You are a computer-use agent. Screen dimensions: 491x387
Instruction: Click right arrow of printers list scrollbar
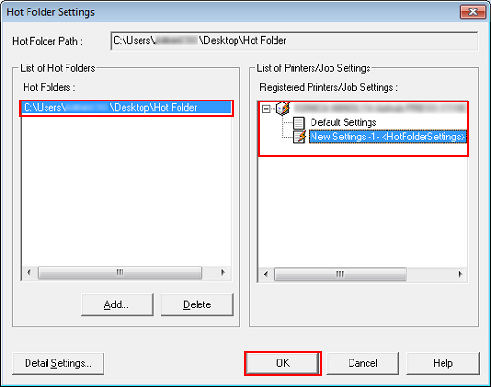pos(460,274)
